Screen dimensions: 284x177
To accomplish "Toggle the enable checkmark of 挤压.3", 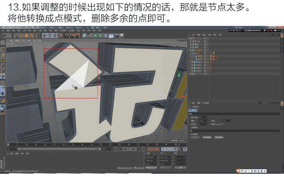I will (x=208, y=68).
